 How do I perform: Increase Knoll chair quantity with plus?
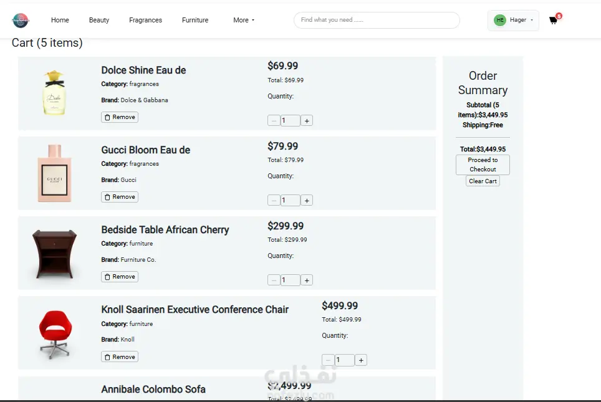(361, 360)
